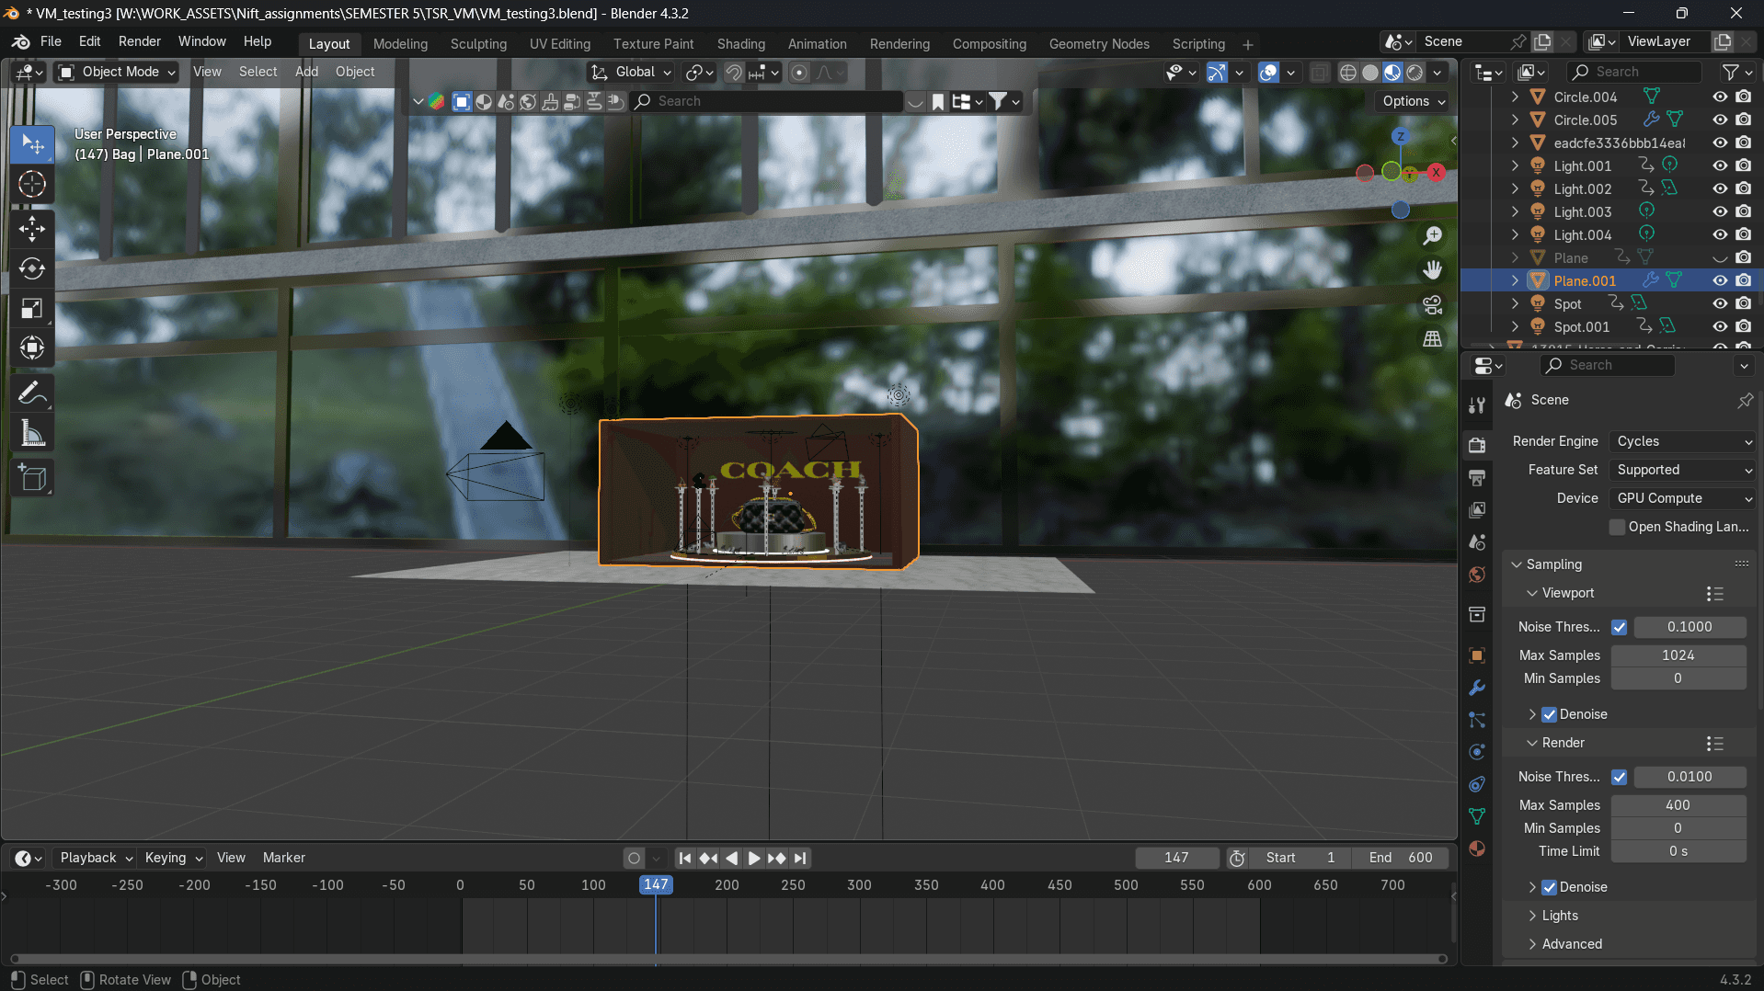Open the Render Engine dropdown
Viewport: 1764px width, 991px height.
[1683, 441]
